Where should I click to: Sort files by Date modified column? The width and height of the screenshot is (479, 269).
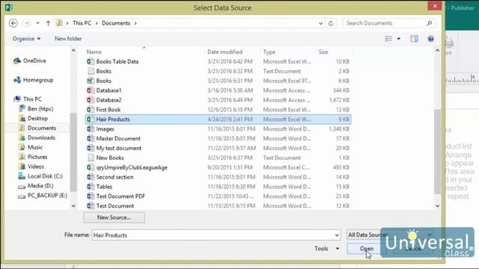225,52
